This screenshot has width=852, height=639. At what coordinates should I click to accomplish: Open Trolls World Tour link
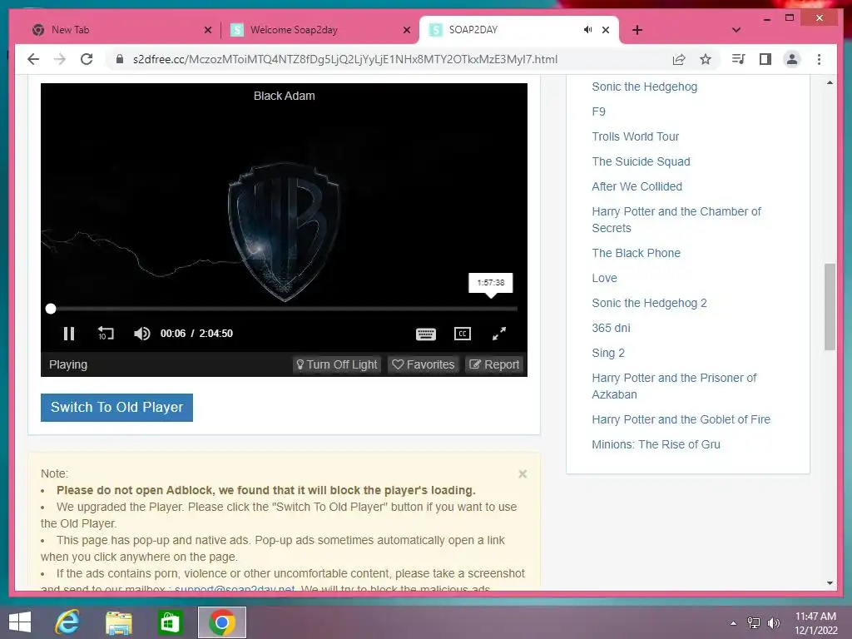click(x=635, y=137)
